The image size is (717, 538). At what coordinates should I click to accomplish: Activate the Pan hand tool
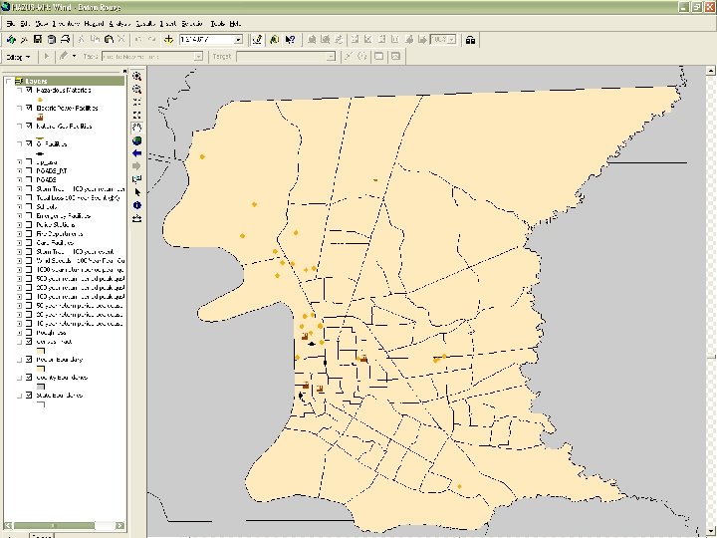tap(136, 128)
